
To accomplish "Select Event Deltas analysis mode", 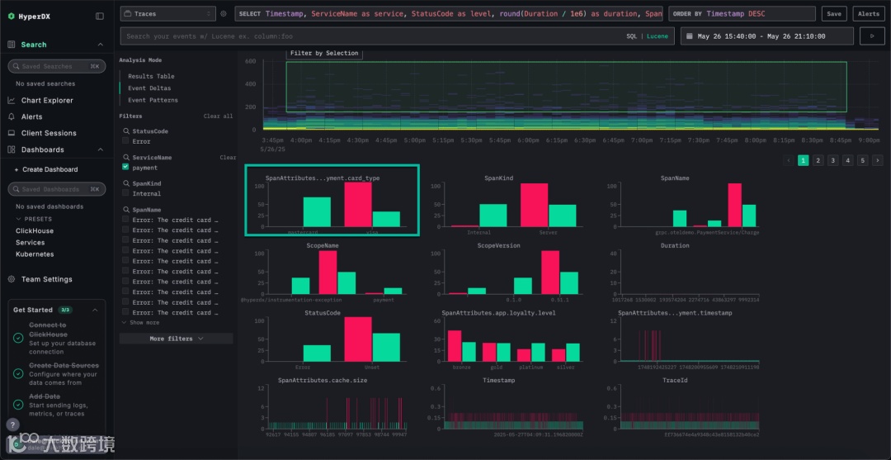I will (x=149, y=88).
